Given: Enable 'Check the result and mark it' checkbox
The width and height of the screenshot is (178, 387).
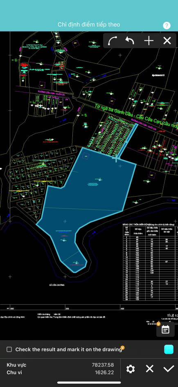Looking at the screenshot, I should coord(9,349).
